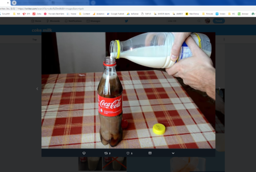Open a new browser tab
The height and width of the screenshot is (172, 256).
click(x=14, y=3)
